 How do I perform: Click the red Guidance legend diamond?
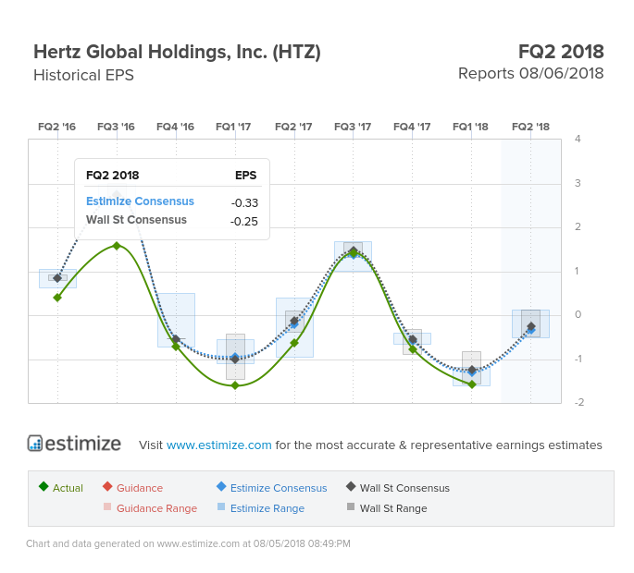pyautogui.click(x=107, y=486)
